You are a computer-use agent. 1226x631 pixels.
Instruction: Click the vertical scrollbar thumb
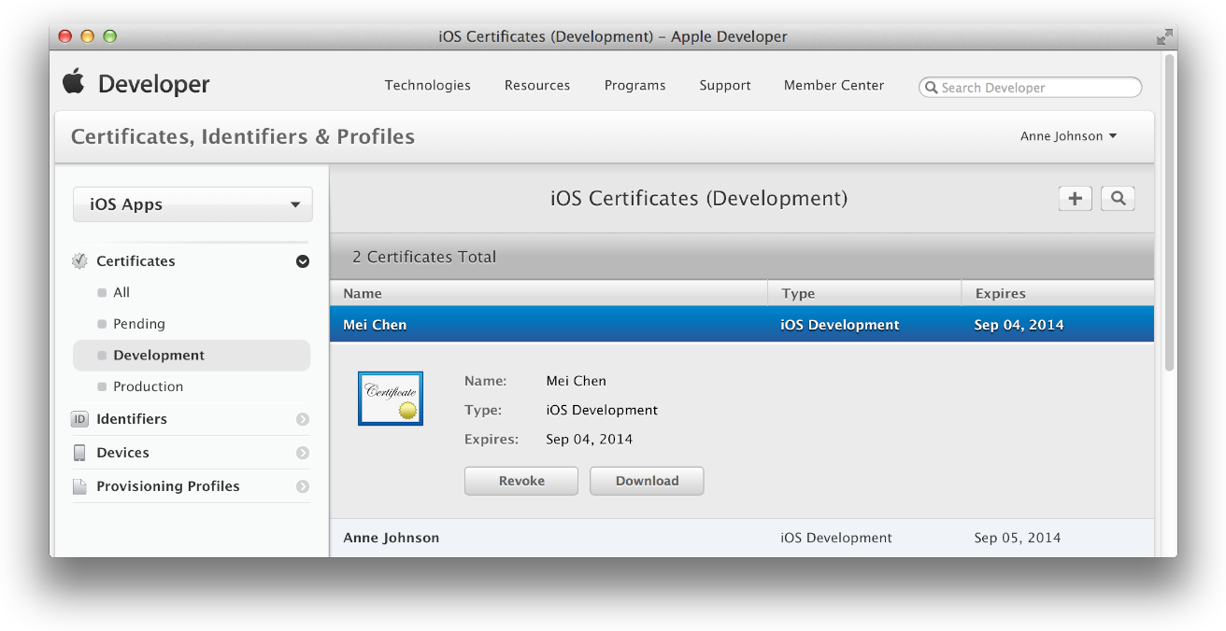point(1169,213)
